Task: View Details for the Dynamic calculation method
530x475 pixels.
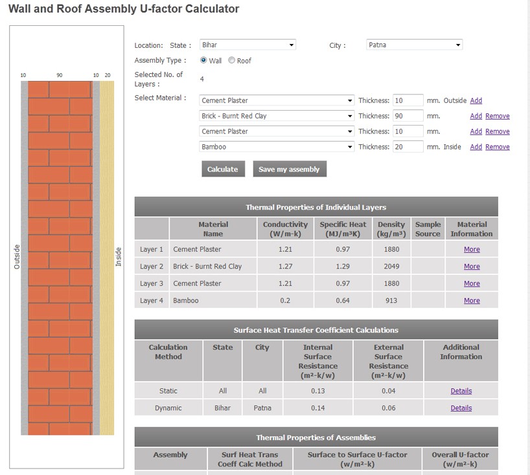Action: (461, 408)
